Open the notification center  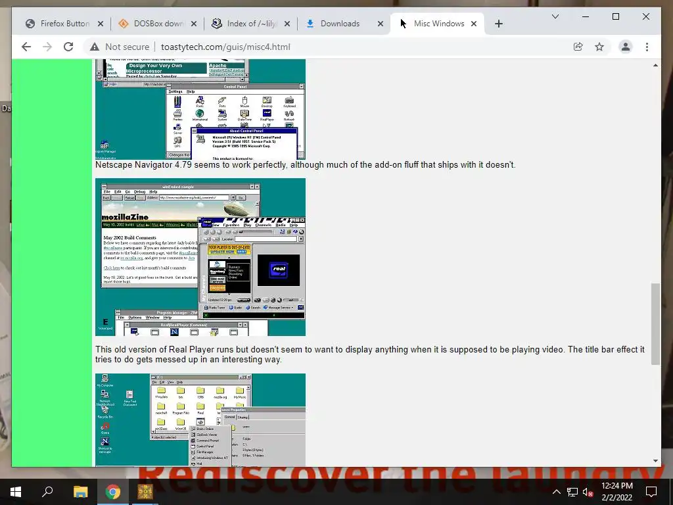(x=651, y=492)
